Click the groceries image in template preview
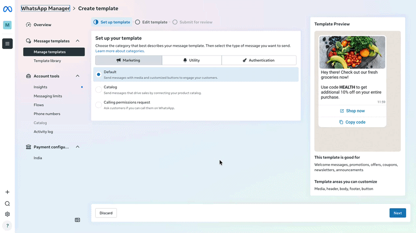Viewport: 416px width, 233px height. pos(352,52)
